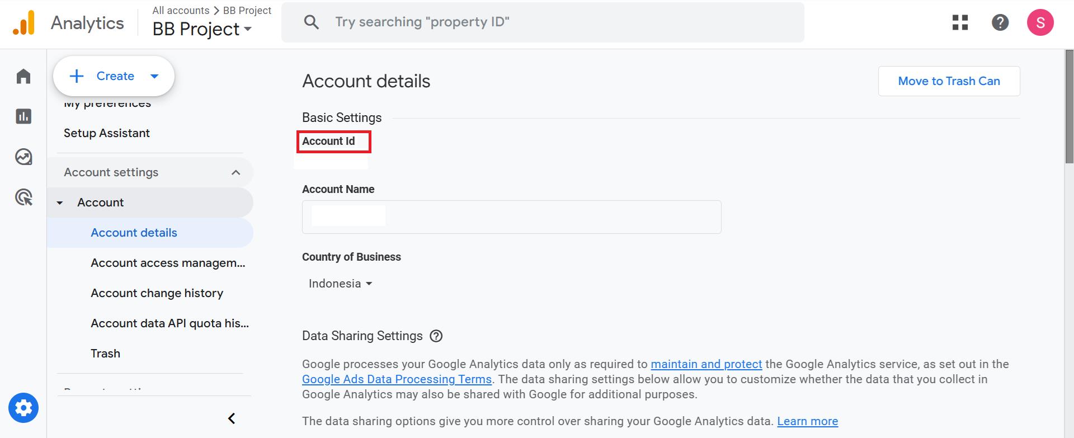Open Account change history
Viewport: 1074px width, 438px height.
pos(157,293)
